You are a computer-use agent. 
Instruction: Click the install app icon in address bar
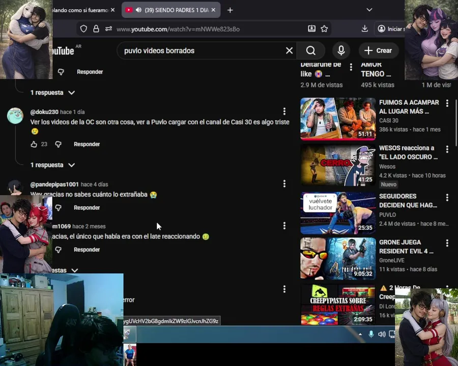click(x=311, y=28)
